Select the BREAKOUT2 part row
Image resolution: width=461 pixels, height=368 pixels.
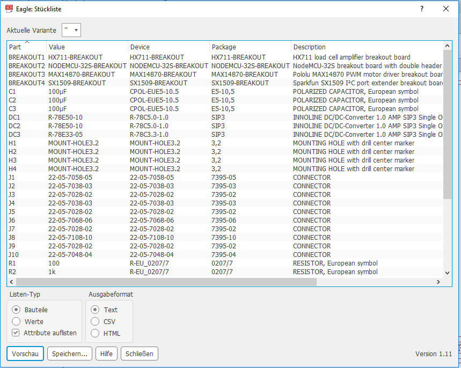point(225,65)
